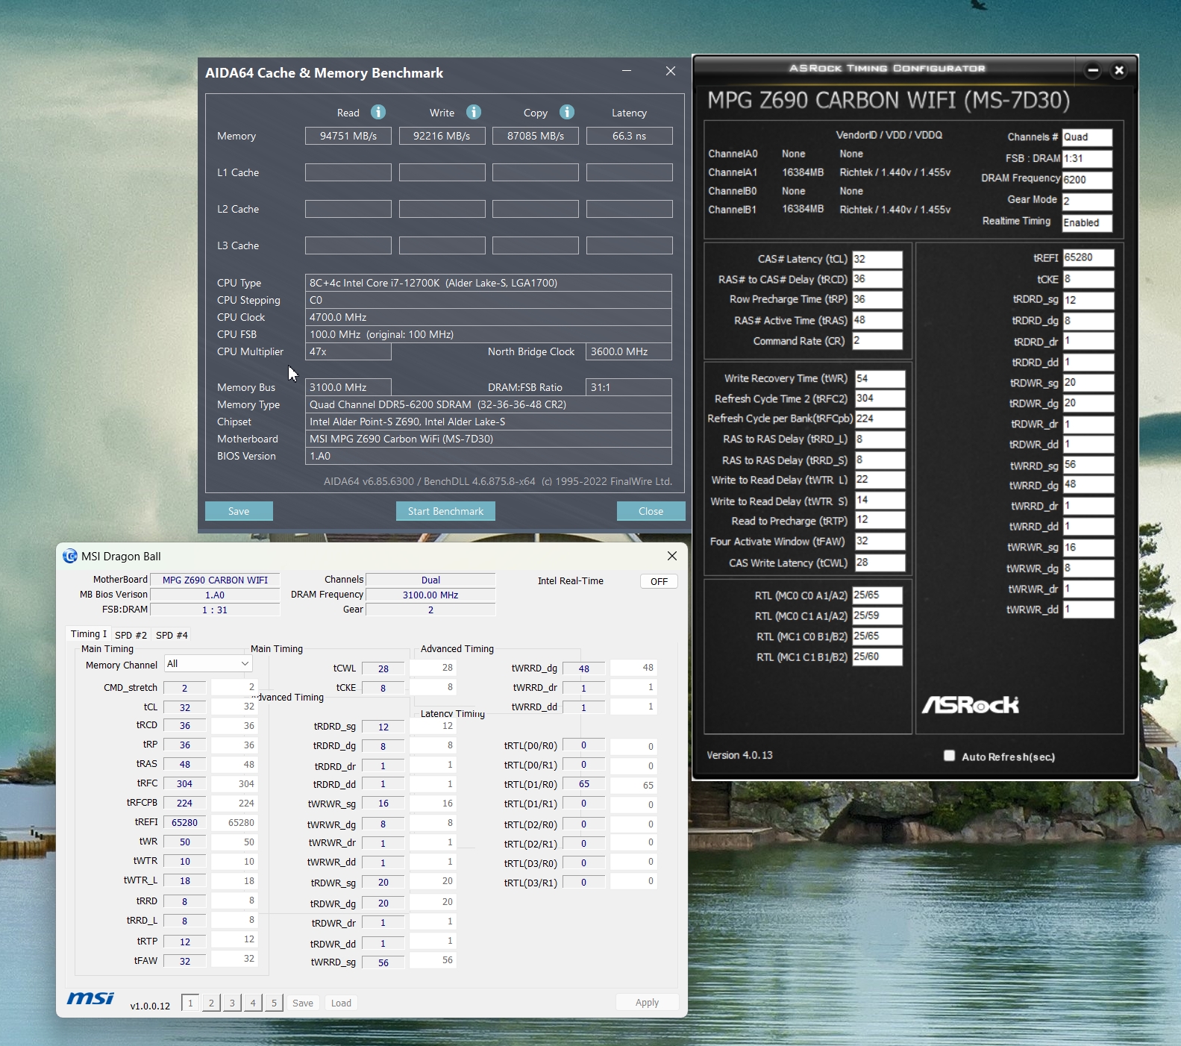Click the Copy info icon
Viewport: 1181px width, 1046px height.
567,112
